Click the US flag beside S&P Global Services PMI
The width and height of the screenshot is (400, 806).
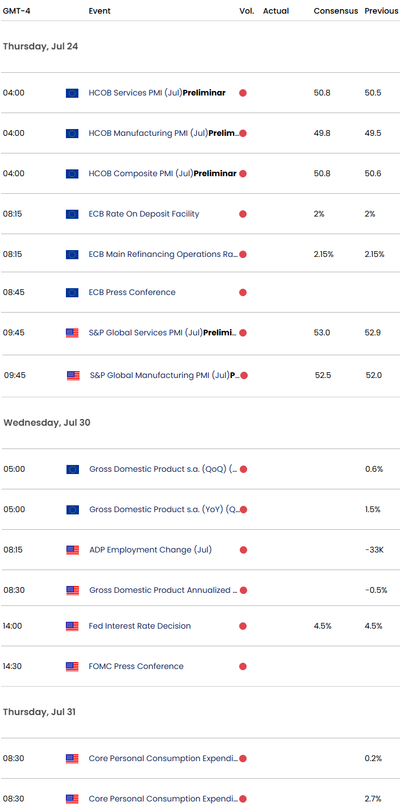coord(72,333)
